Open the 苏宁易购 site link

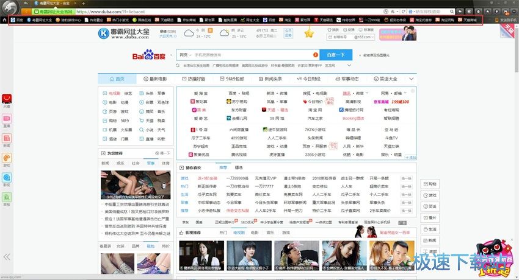click(237, 102)
